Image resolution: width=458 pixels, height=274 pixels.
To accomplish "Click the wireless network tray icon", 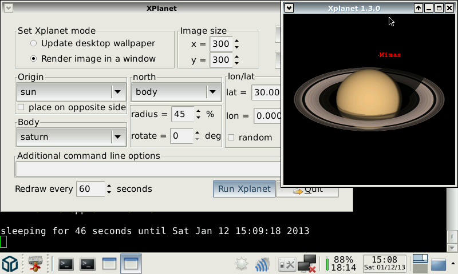I will point(262,264).
